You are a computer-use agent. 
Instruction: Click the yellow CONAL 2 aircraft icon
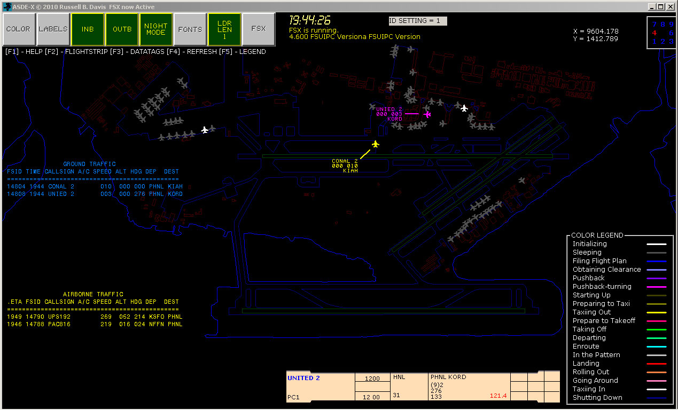click(376, 144)
